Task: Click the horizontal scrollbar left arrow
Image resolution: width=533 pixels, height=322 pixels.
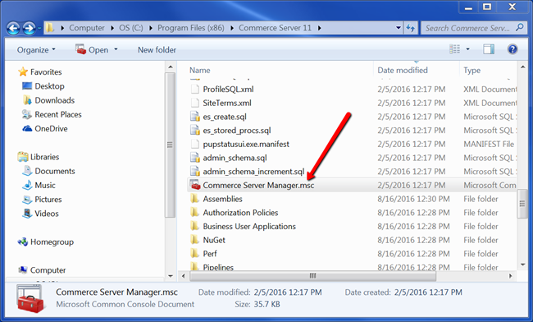Action: point(183,276)
